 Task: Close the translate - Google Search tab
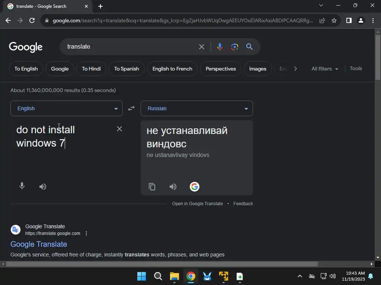coord(86,6)
